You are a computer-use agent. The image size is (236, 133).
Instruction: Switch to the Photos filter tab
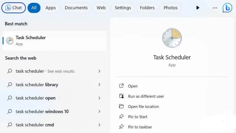coord(171,8)
